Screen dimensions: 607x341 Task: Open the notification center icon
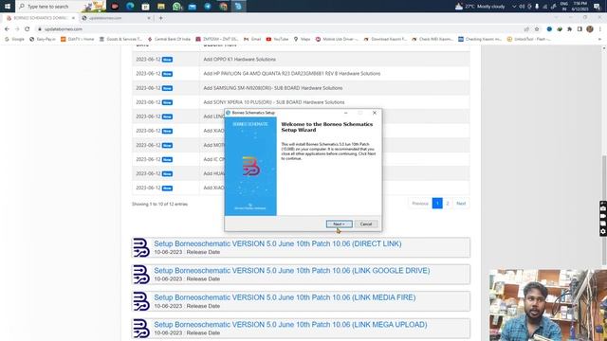[x=597, y=7]
